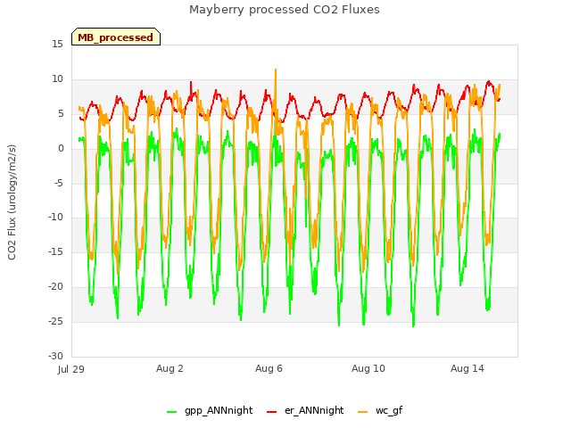Click the orange wc_gf legend swatch
Image resolution: width=571 pixels, height=428 pixels.
[363, 412]
